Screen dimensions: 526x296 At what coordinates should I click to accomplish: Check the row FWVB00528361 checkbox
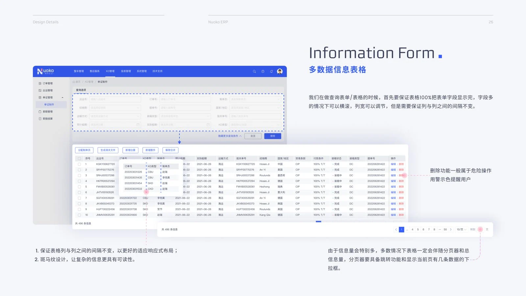tap(79, 186)
